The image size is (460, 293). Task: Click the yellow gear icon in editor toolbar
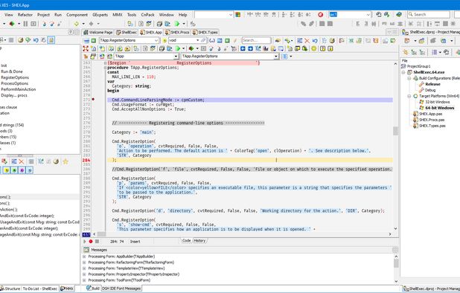pyautogui.click(x=314, y=48)
